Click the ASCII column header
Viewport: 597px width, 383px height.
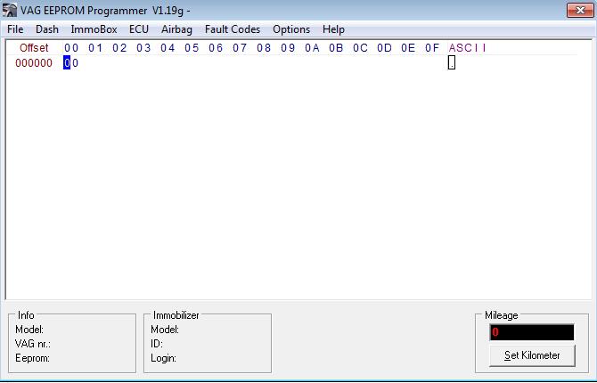[x=468, y=48]
